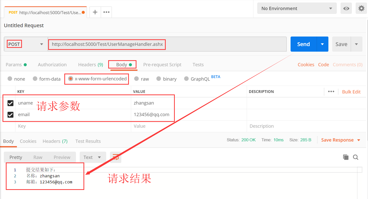Click the Send button
Image resolution: width=368 pixels, height=199 pixels.
tap(303, 44)
